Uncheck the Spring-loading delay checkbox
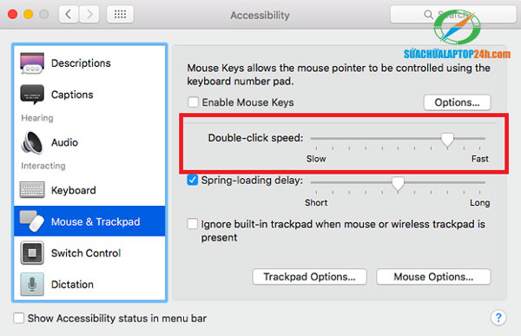521x336 pixels. [193, 180]
